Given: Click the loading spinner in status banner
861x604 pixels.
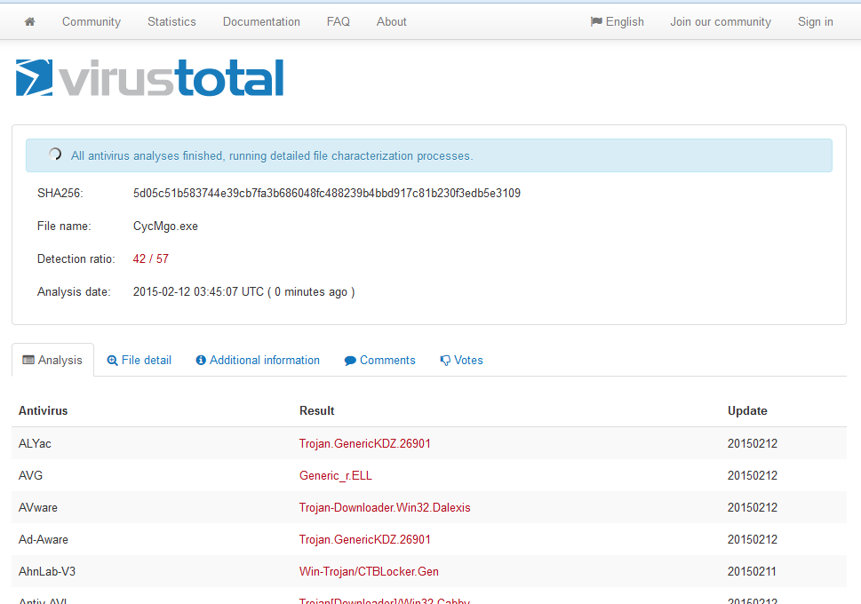Looking at the screenshot, I should (x=55, y=155).
